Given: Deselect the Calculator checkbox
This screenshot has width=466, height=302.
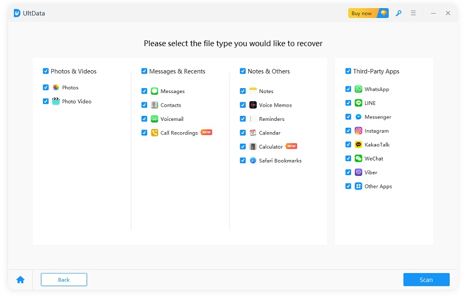Looking at the screenshot, I should [x=243, y=147].
